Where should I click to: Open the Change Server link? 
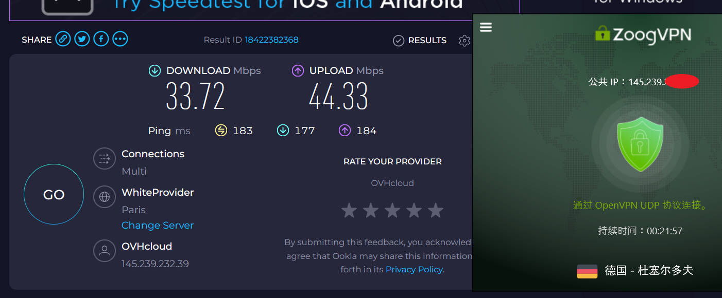pos(158,226)
